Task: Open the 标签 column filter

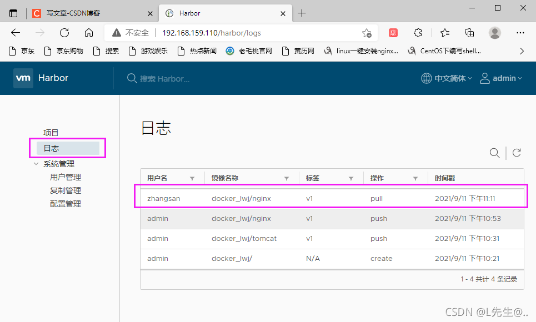Action: 350,178
